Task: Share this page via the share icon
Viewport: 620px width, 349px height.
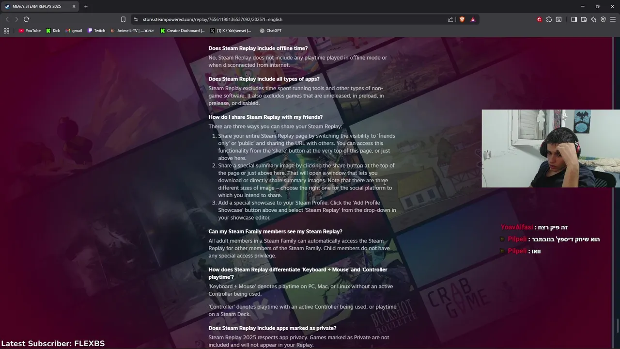Action: click(x=450, y=19)
